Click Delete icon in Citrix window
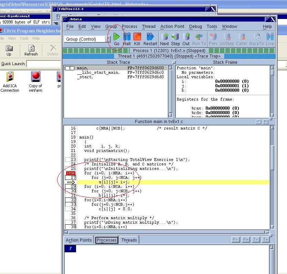 [x=53, y=50]
